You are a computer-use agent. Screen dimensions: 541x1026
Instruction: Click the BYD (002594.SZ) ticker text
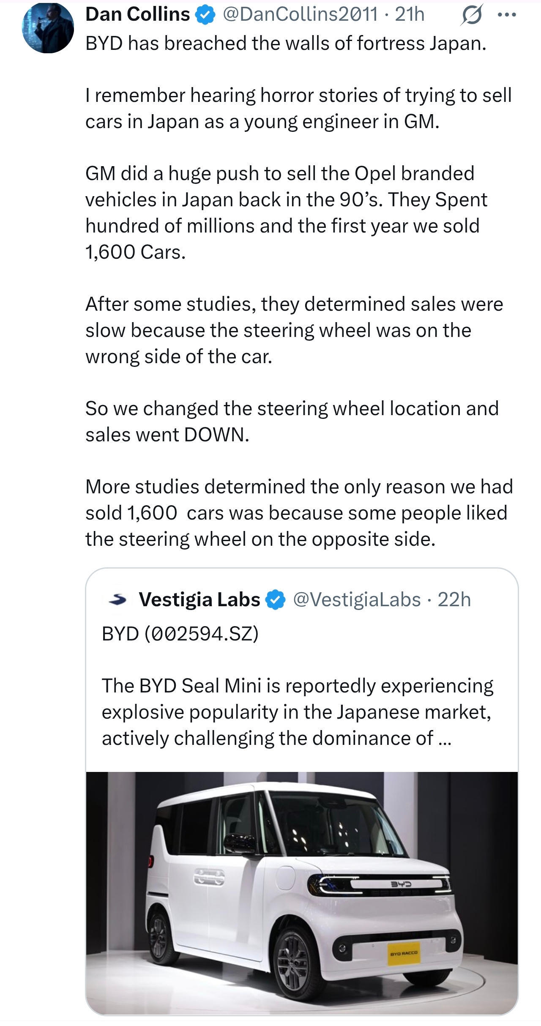pos(180,634)
